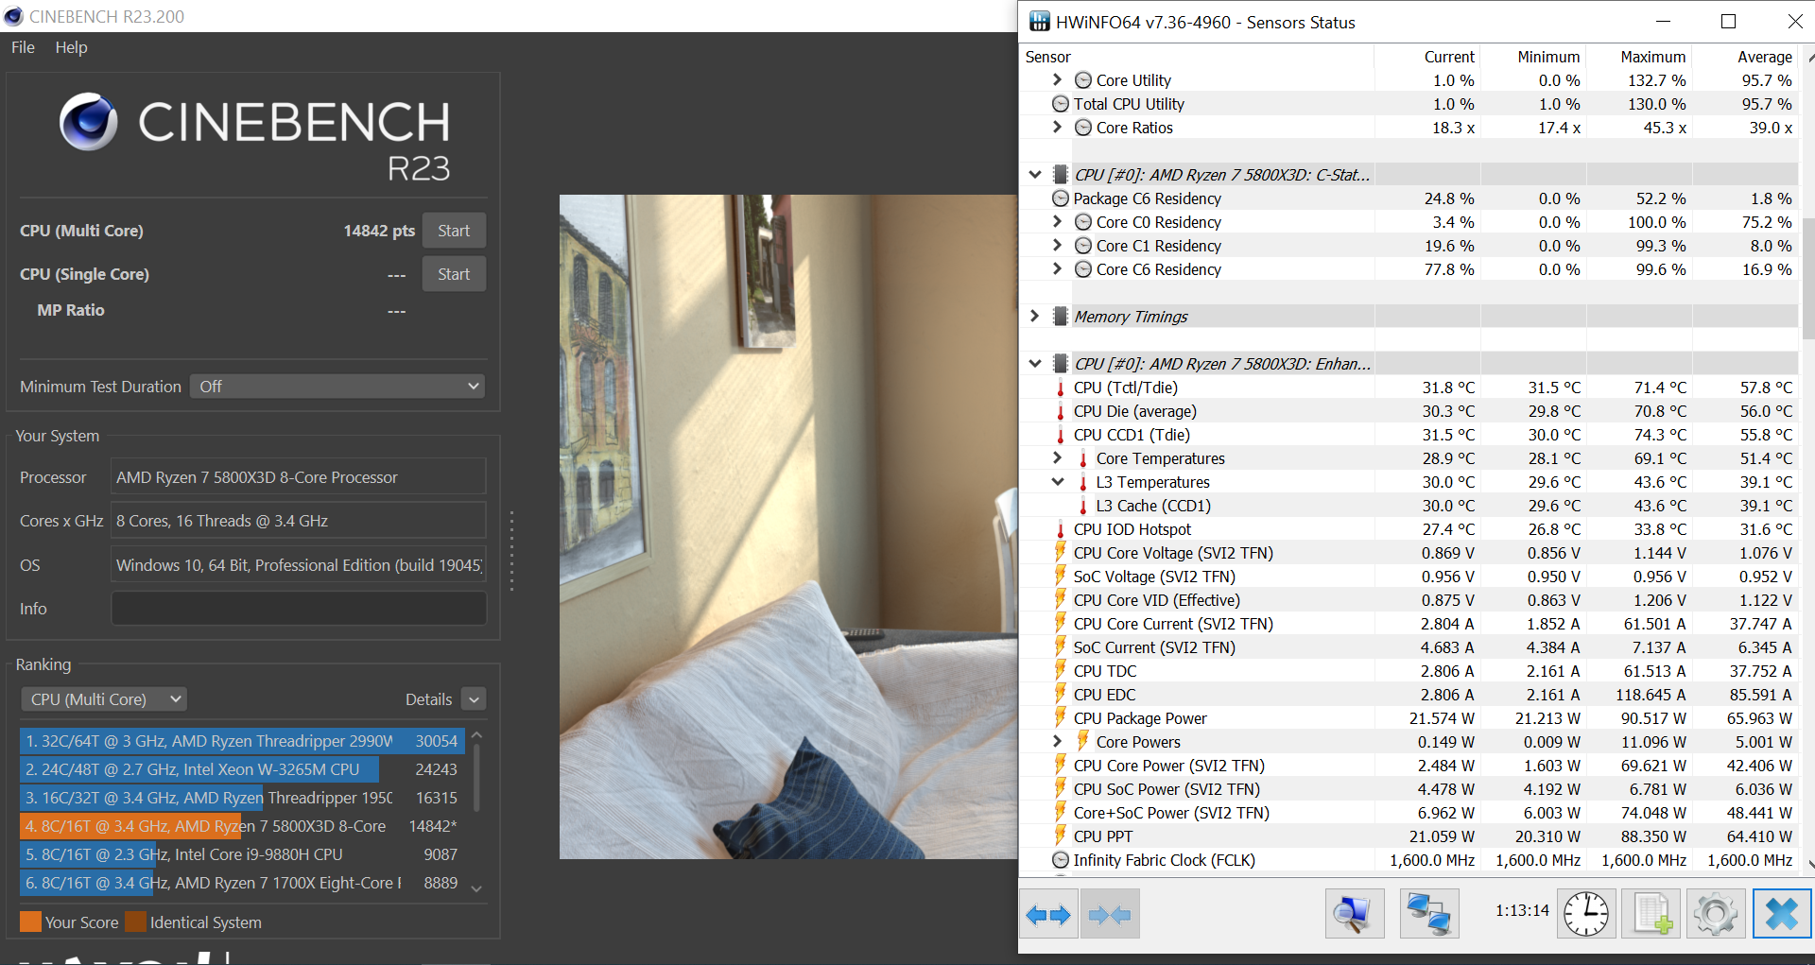Image resolution: width=1815 pixels, height=965 pixels.
Task: Open the HWiNFO sensor search magnifier icon
Action: click(1354, 914)
